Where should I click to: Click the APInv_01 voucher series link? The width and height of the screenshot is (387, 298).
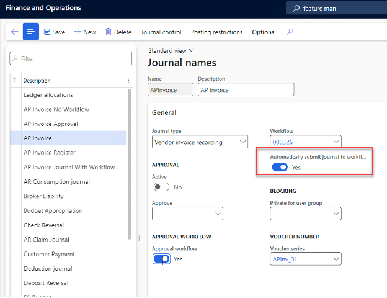coord(285,260)
